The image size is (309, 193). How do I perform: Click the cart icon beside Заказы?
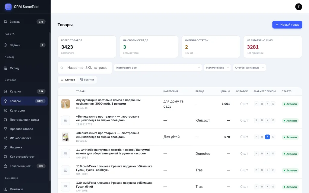5,22
